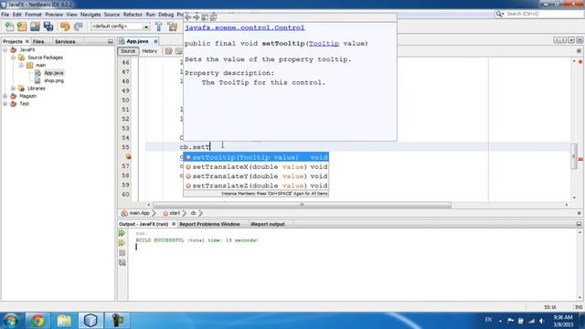Screen dimensions: 585x329
Task: Open the File menu
Action: (5, 15)
